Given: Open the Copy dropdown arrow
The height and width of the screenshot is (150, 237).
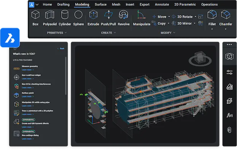Looking at the screenshot, I should [169, 24].
